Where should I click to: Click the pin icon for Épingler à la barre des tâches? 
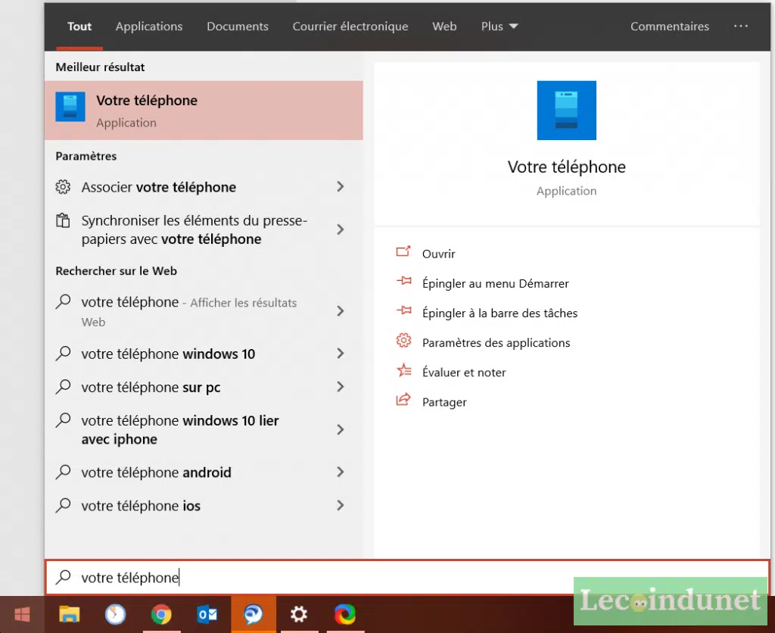pyautogui.click(x=404, y=310)
